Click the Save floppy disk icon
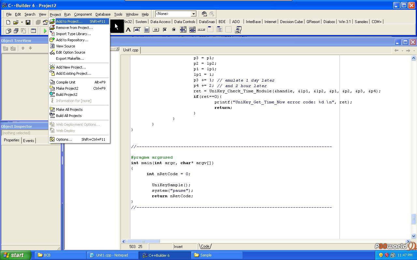This screenshot has height=260, width=417. click(x=28, y=22)
